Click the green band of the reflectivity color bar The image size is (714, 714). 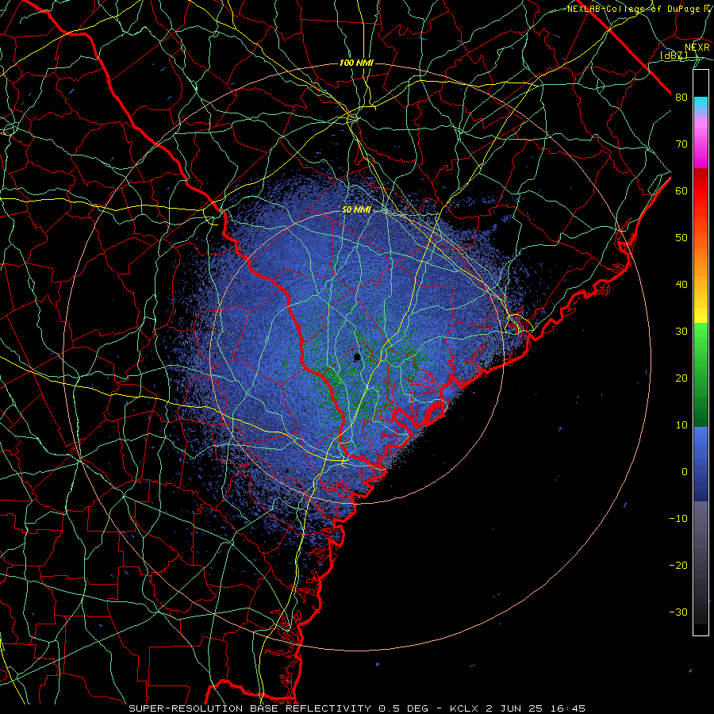(701, 374)
